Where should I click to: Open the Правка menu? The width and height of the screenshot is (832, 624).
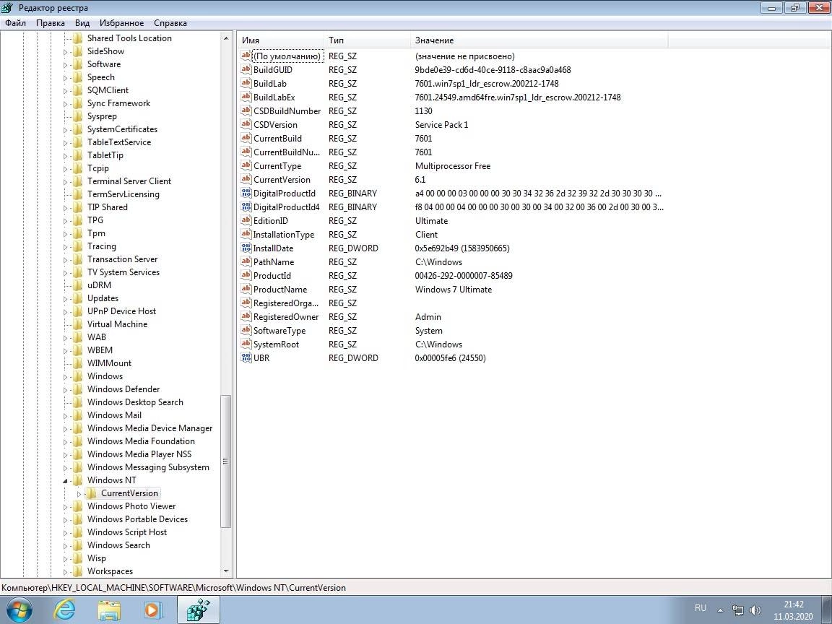[x=51, y=23]
